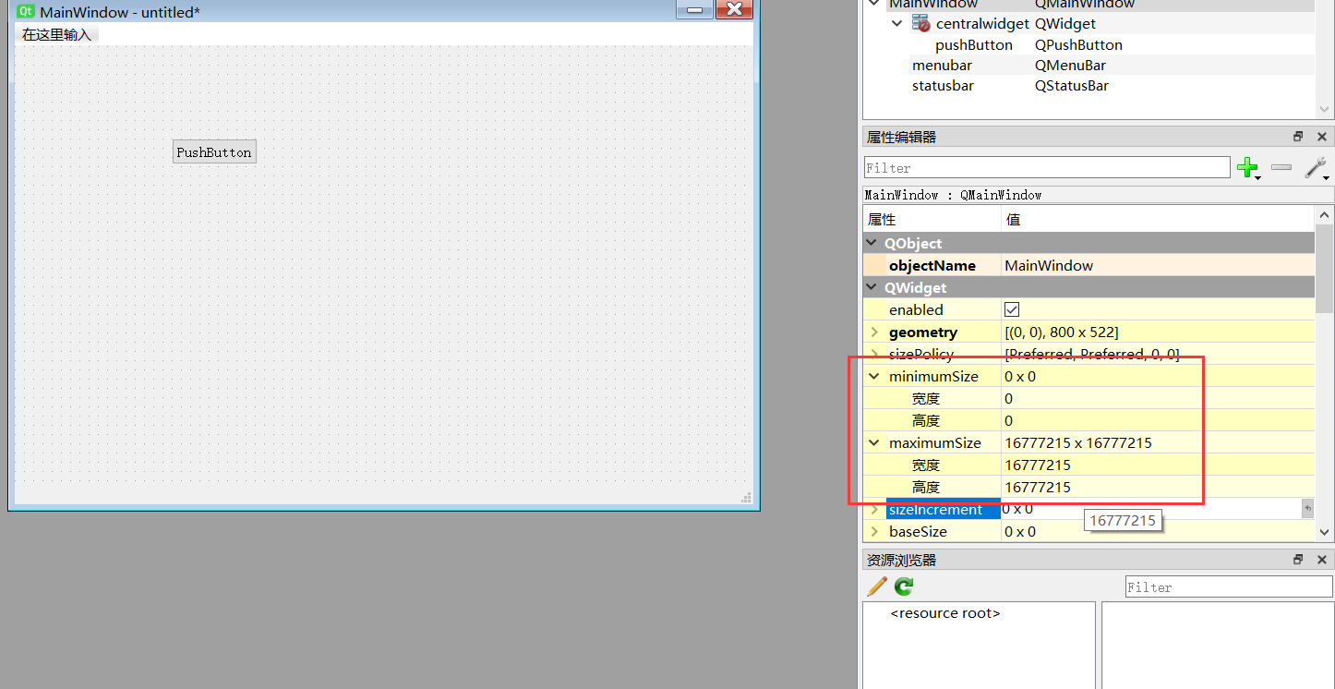
Task: Close the 资源浏览器 resource browser panel
Action: point(1321,560)
